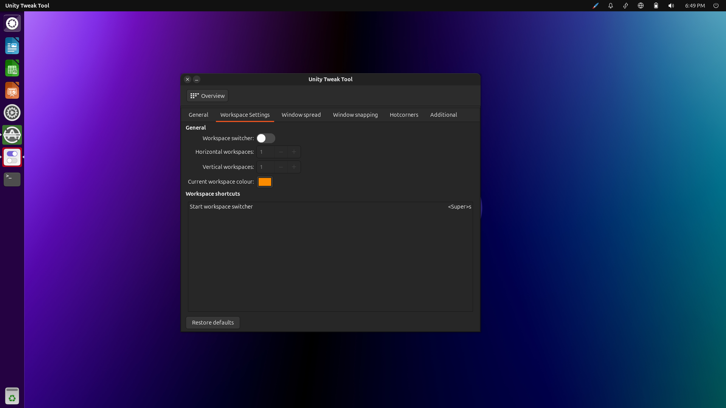Click Restore defaults button
This screenshot has height=408, width=726.
213,323
